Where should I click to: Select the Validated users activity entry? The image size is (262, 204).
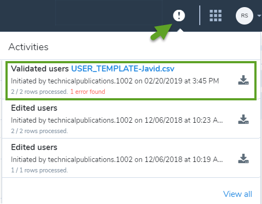[x=131, y=81]
